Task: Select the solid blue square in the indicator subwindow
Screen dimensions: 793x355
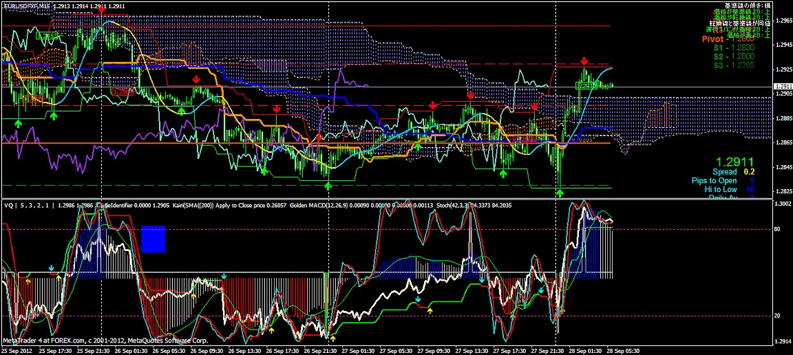Action: tap(154, 239)
